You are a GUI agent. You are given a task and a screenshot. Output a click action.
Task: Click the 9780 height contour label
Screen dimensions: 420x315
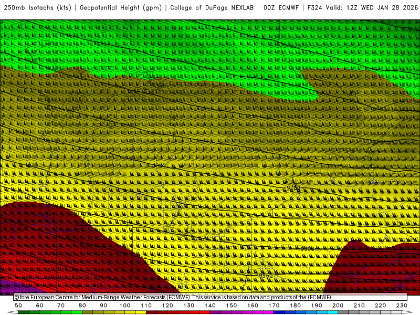293,188
